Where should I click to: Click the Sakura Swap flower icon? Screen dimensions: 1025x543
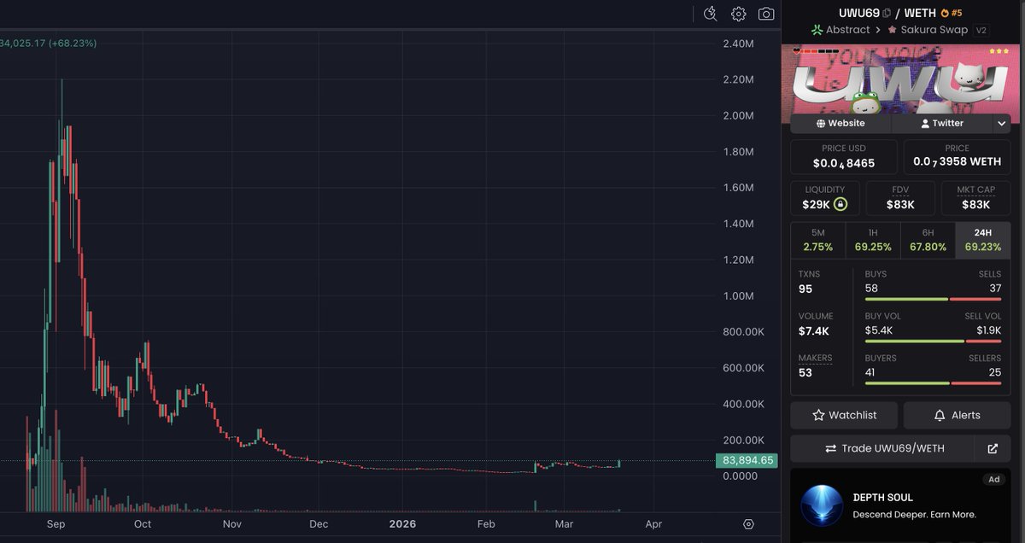click(x=892, y=30)
